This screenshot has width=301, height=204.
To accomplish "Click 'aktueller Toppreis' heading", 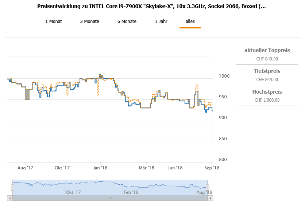I will point(267,50).
